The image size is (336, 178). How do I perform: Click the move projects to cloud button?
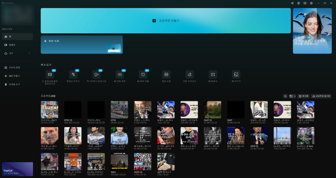click(321, 96)
